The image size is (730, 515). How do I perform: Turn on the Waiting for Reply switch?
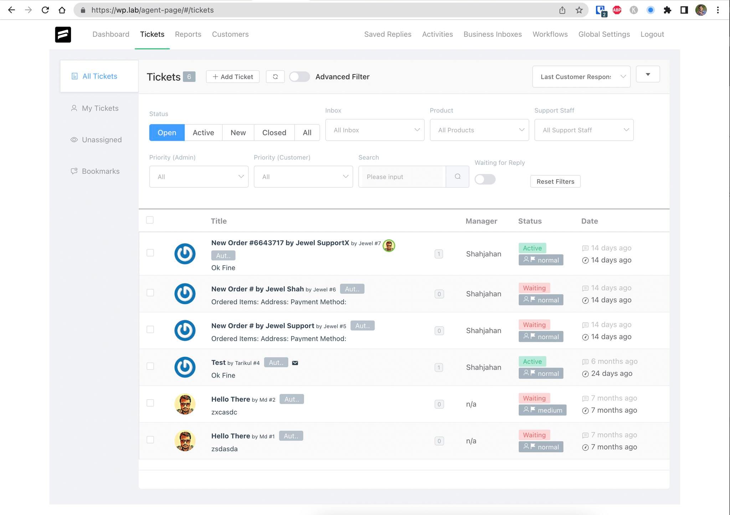point(485,179)
